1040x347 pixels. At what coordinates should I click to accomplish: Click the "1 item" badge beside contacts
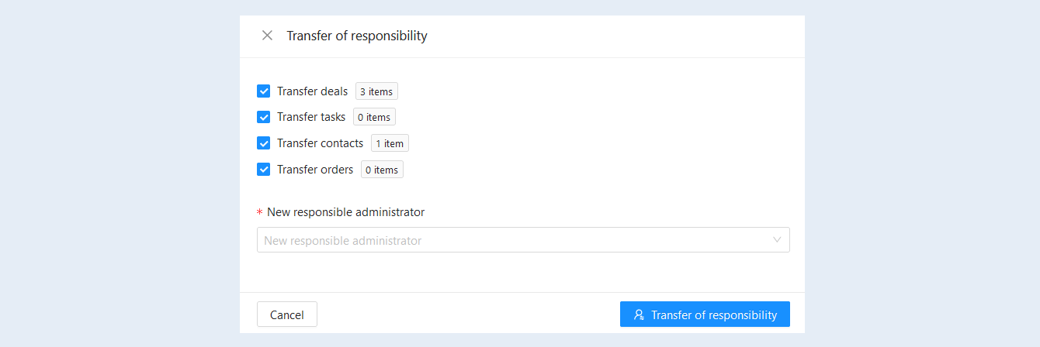(x=390, y=143)
